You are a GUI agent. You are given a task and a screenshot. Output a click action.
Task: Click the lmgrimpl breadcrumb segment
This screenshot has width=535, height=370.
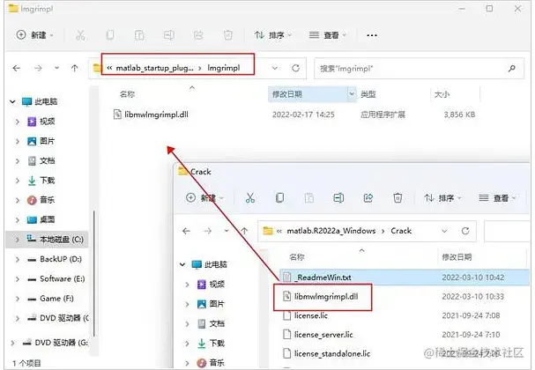pyautogui.click(x=224, y=68)
